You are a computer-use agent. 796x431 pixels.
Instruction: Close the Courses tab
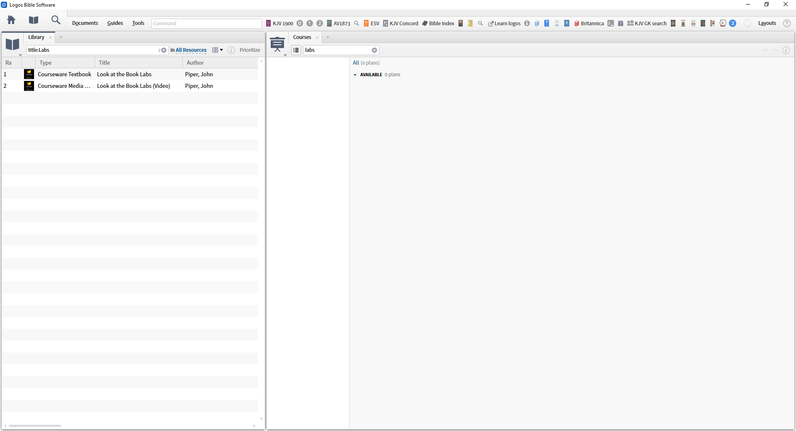[x=318, y=37]
